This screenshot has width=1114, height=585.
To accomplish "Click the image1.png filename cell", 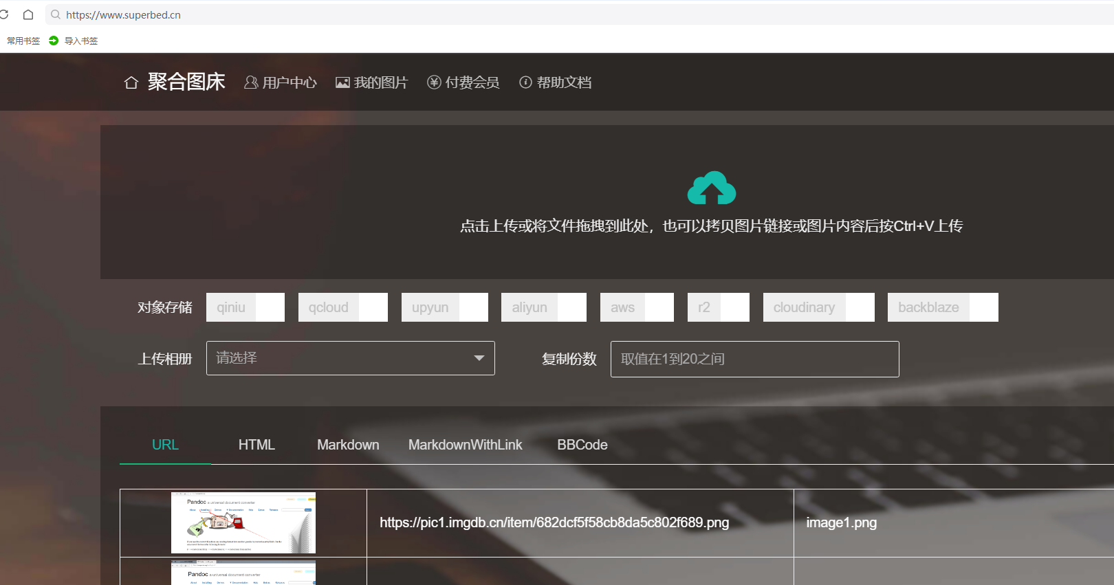I will click(842, 522).
